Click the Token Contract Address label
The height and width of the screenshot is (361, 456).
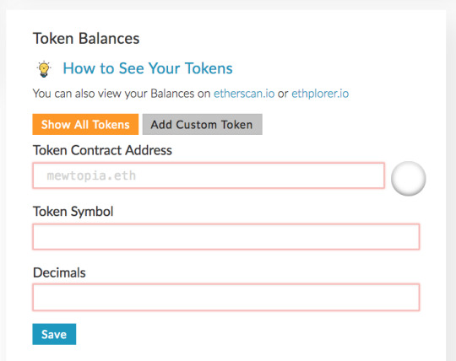click(x=102, y=150)
